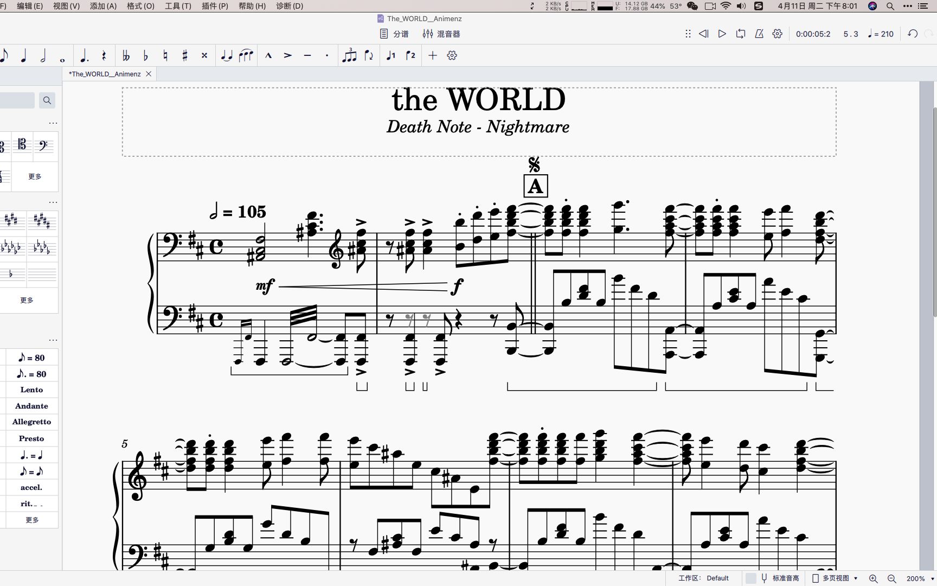Click the playback time 0:00:05:2 field
This screenshot has width=937, height=586.
813,34
